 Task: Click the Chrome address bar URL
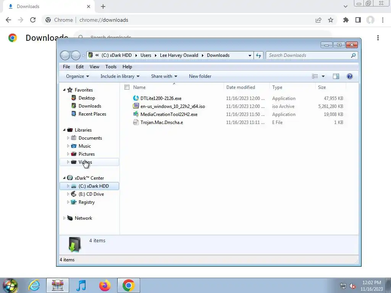tap(104, 20)
